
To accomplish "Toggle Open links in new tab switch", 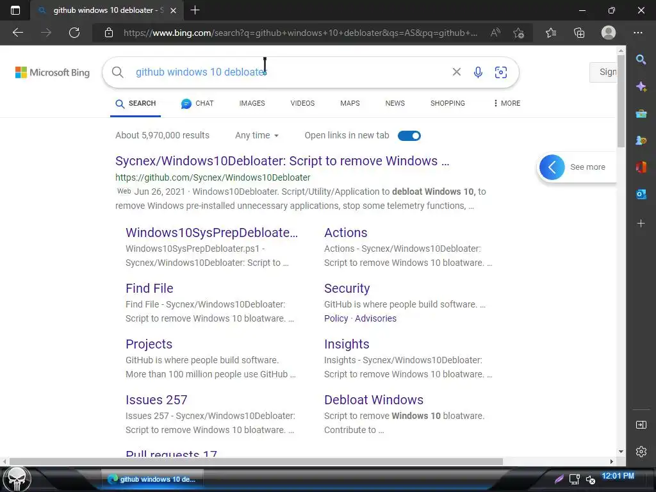I will pyautogui.click(x=409, y=136).
